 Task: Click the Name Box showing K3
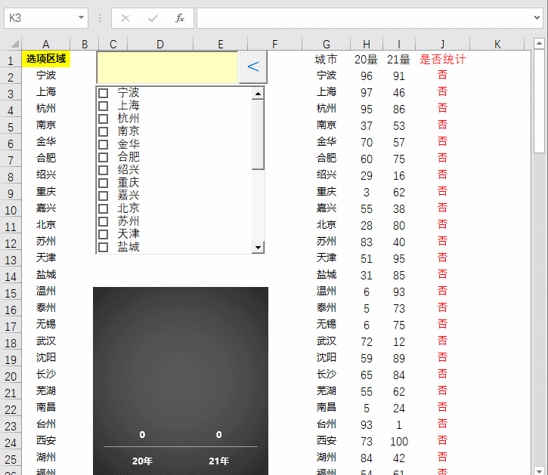(40, 18)
